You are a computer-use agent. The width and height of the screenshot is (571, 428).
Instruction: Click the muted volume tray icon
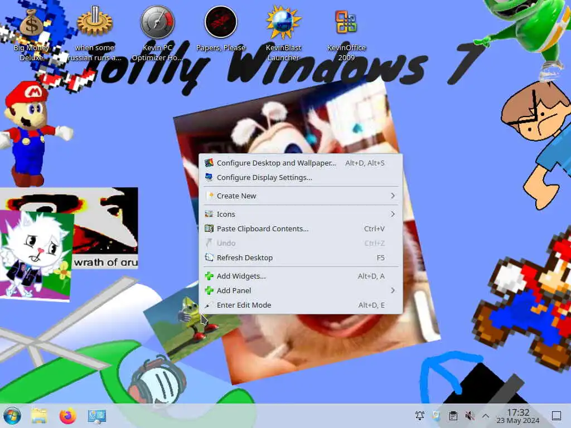tap(470, 415)
